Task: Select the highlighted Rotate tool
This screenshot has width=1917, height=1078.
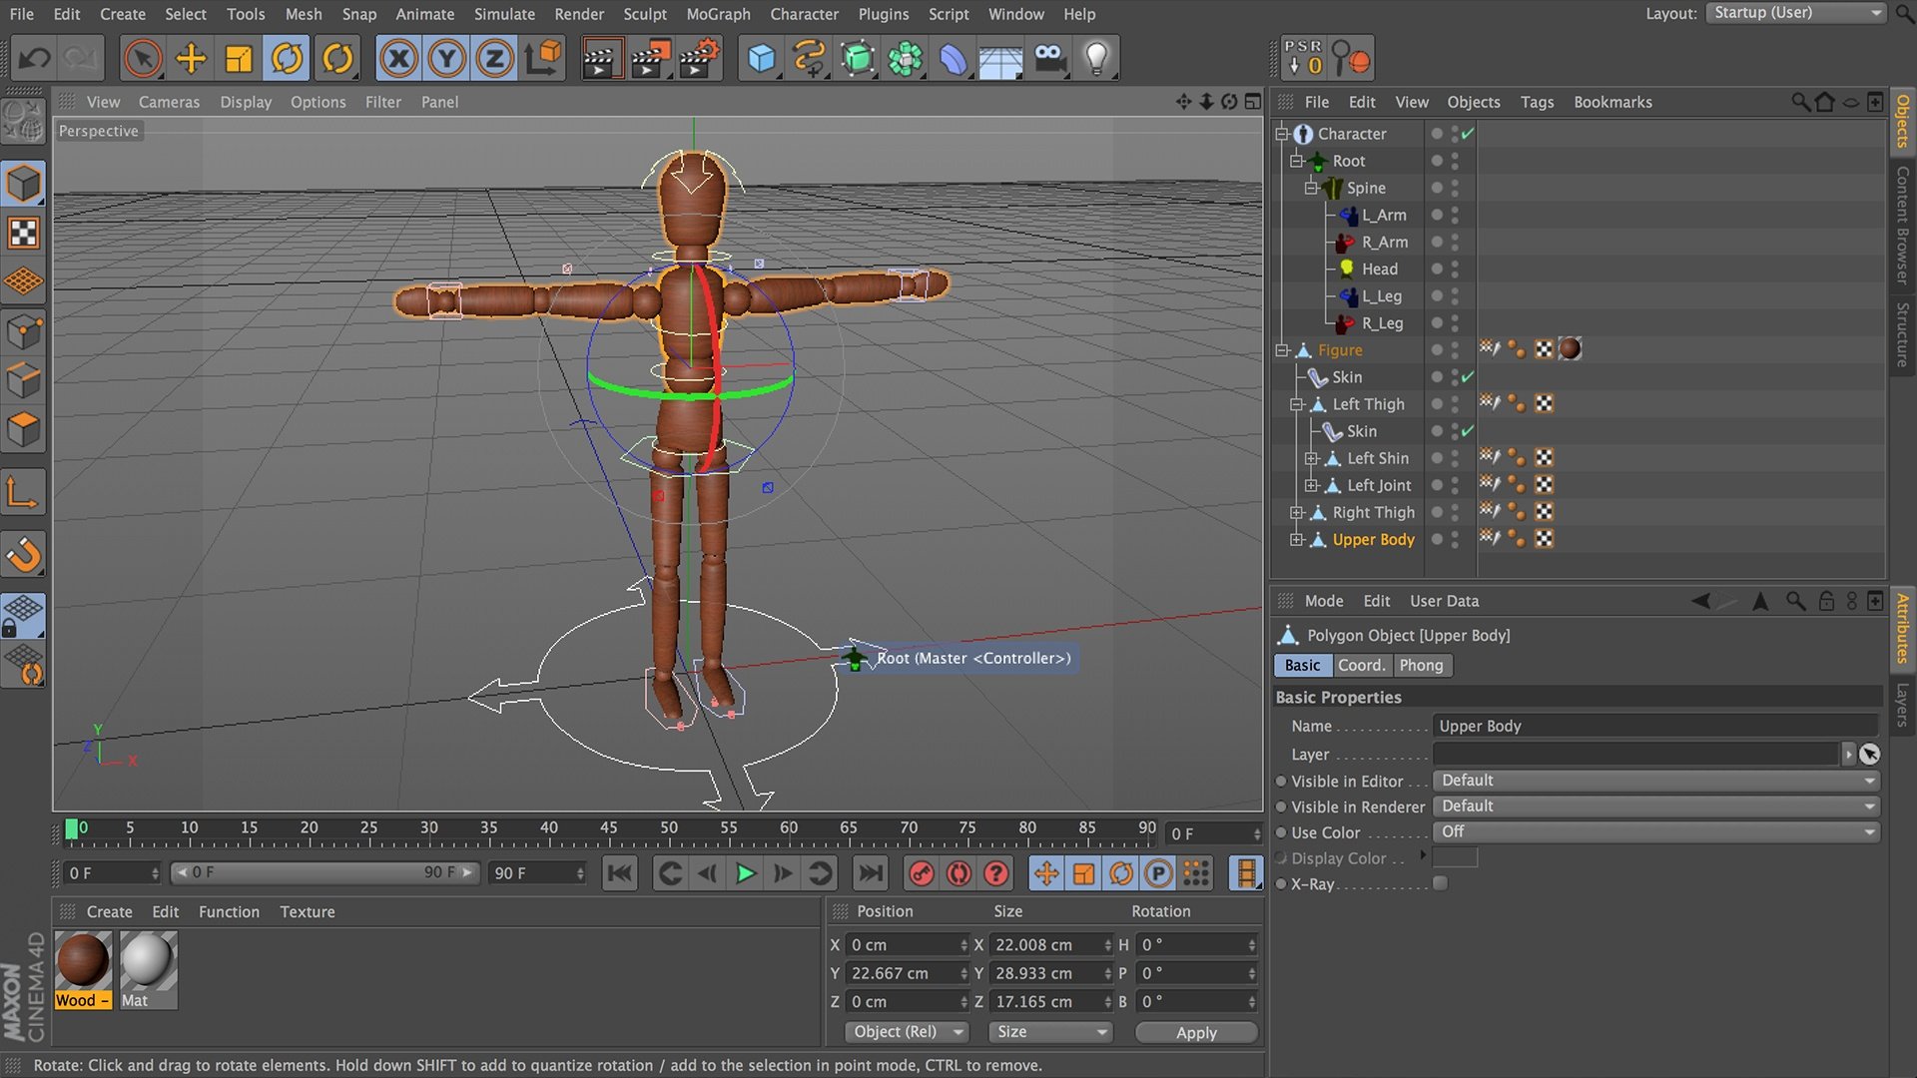Action: 288,59
